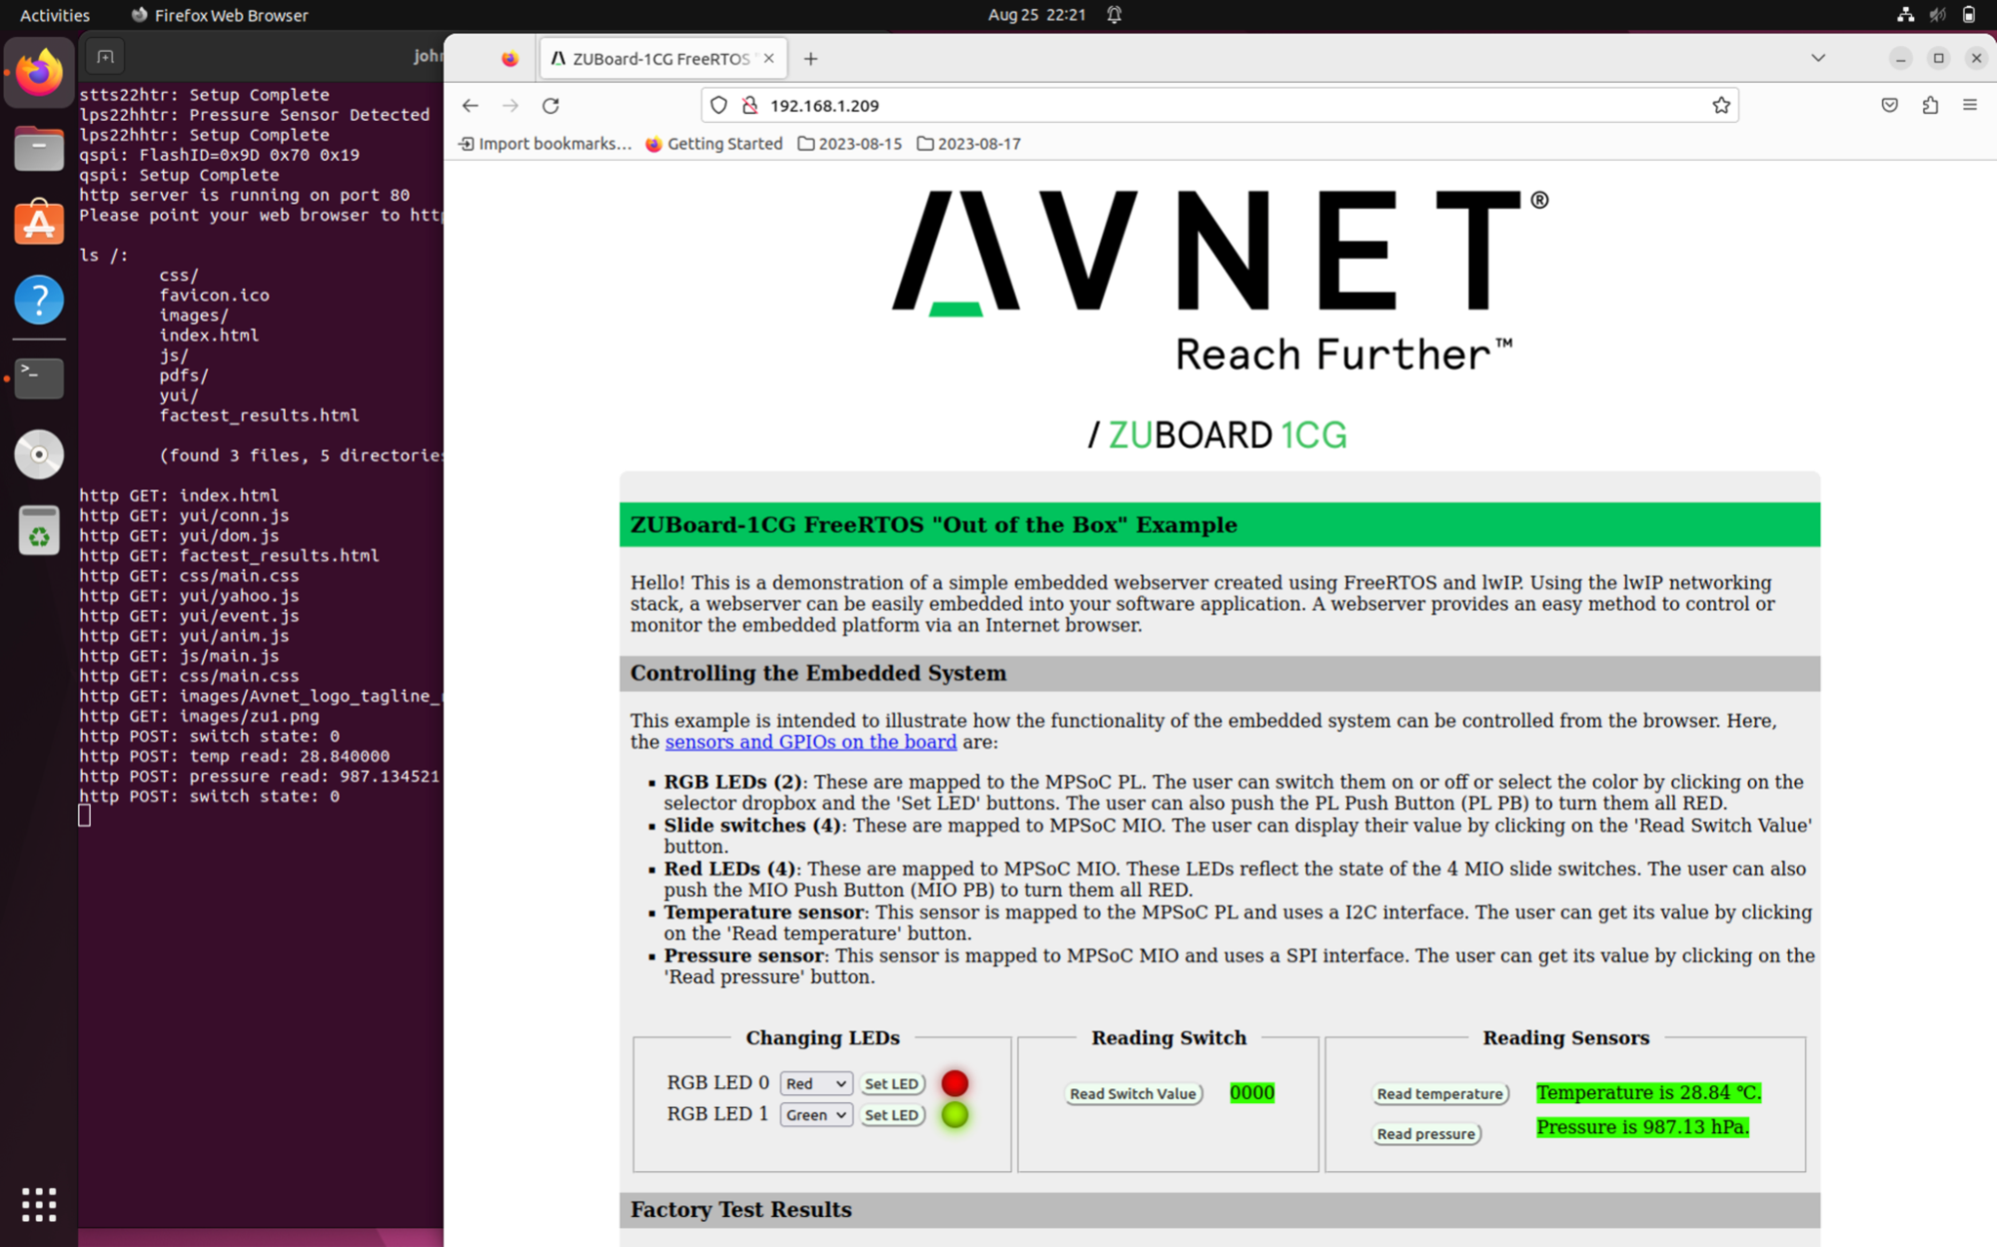Follow the sensors and GPIOs on the board link

pos(810,742)
